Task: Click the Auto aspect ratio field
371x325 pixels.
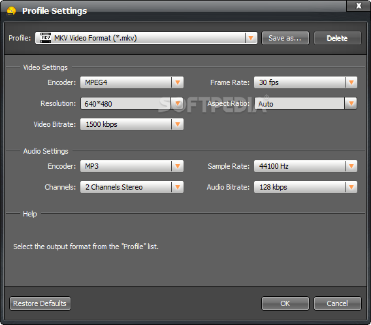Action: click(306, 103)
